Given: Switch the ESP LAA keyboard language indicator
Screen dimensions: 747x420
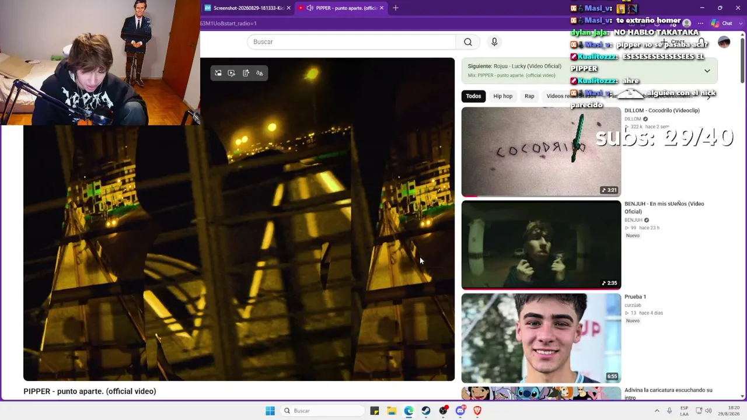Looking at the screenshot, I should (x=684, y=411).
